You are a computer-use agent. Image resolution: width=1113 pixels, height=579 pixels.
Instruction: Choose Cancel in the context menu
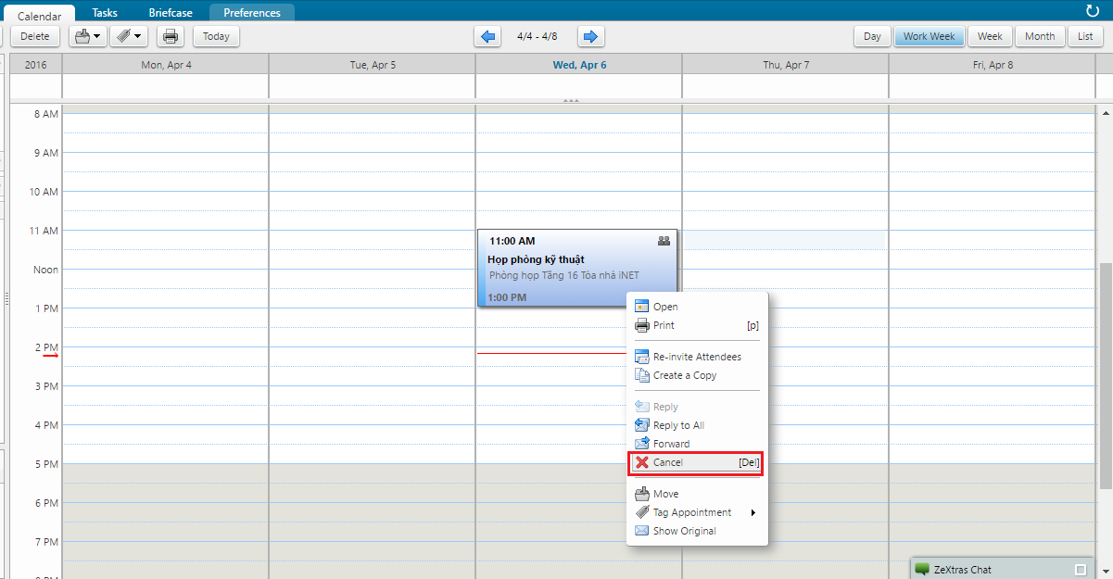[698, 462]
